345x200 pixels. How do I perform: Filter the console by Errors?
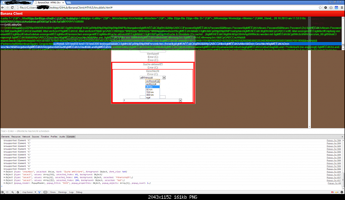click(53, 192)
